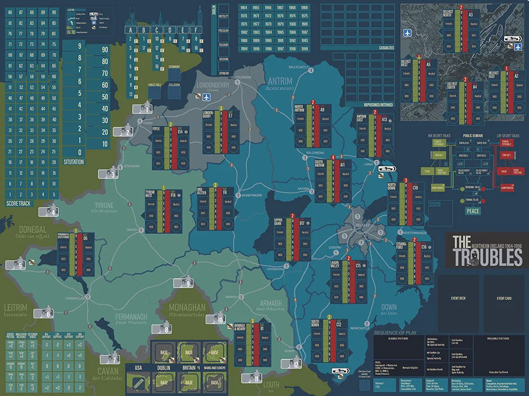Select border crossing marker 7 above Cavan

[x=110, y=358]
